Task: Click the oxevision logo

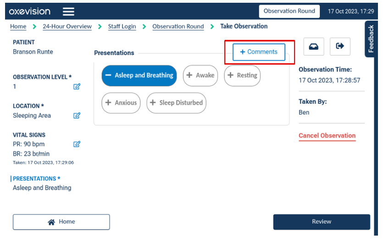Action: pyautogui.click(x=29, y=11)
